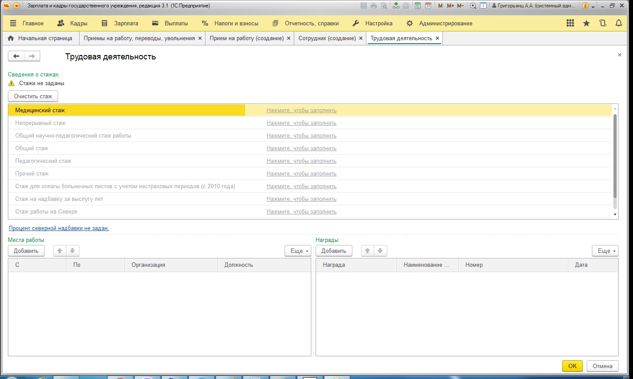The height and width of the screenshot is (379, 633).
Task: Open the Favorites star icon
Action: click(586, 24)
